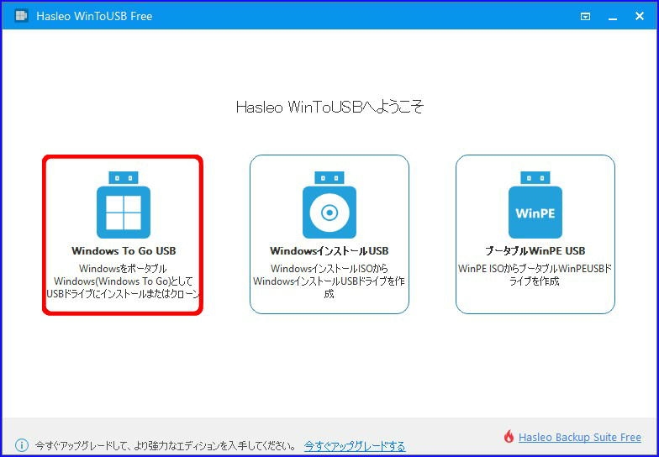Select the Windows To Go USB title

[124, 250]
